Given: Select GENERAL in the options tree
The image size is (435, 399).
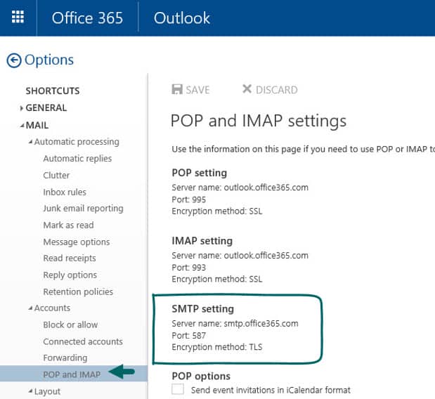Looking at the screenshot, I should 46,108.
